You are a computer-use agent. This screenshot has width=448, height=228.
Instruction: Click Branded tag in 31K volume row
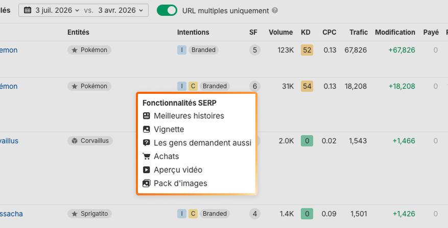[x=215, y=86]
